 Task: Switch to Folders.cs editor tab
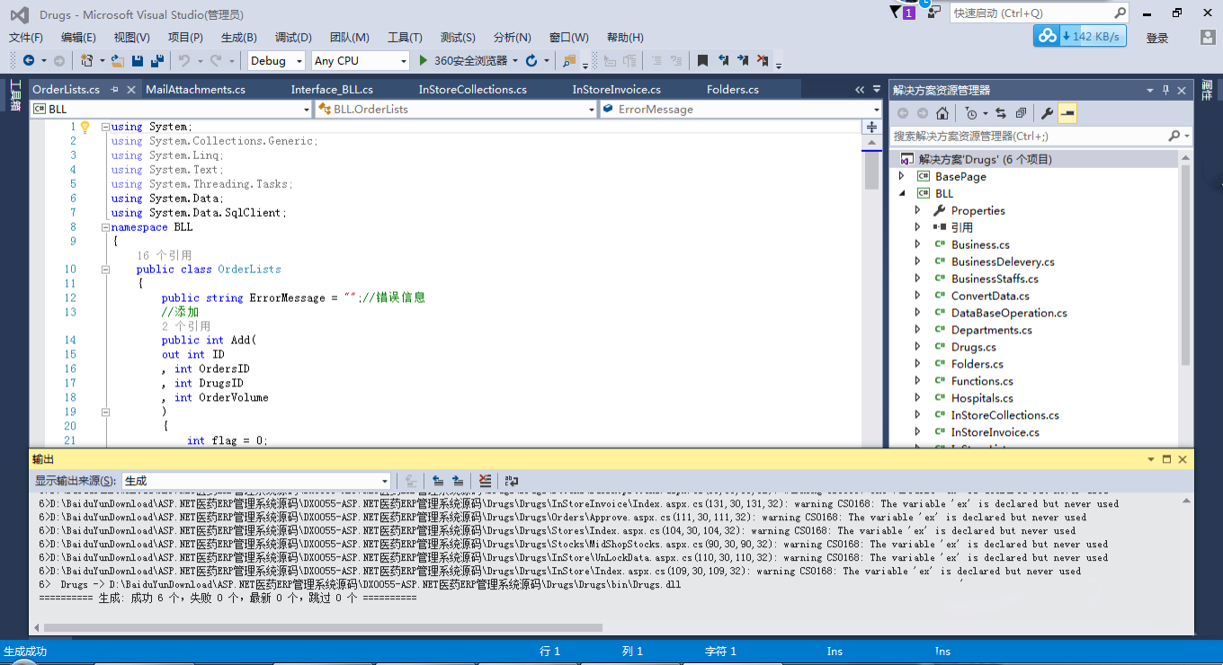733,89
